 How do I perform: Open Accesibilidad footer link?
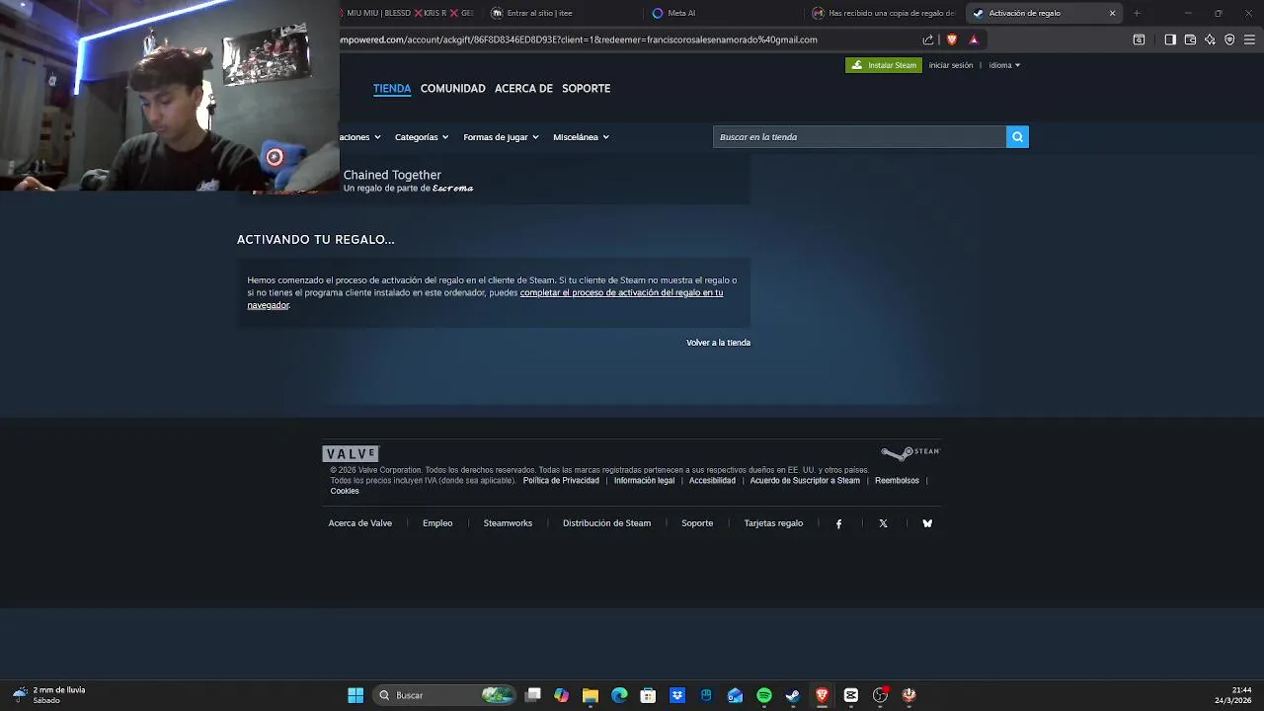(x=712, y=481)
